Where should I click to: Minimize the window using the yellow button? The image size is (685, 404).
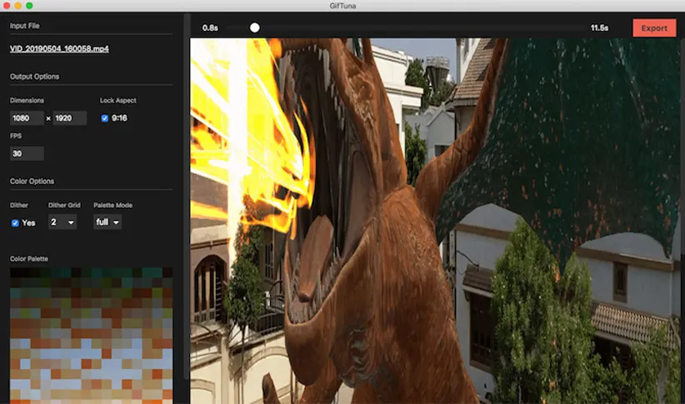coord(17,6)
